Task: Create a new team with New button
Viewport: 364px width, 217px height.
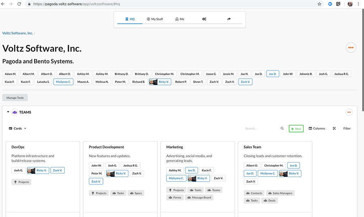Action: pyautogui.click(x=296, y=129)
